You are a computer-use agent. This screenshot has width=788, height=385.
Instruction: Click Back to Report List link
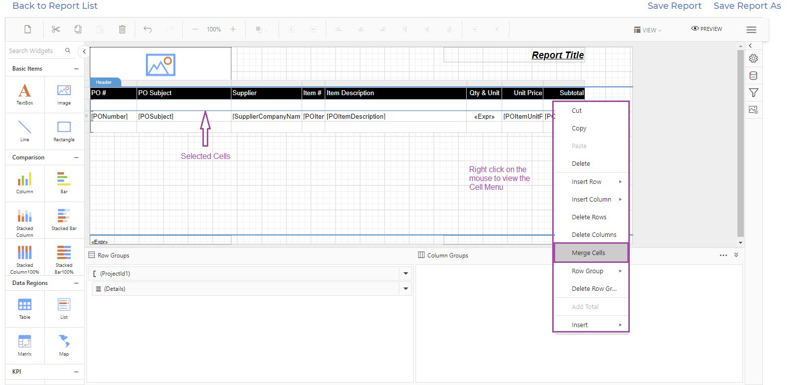pyautogui.click(x=55, y=6)
